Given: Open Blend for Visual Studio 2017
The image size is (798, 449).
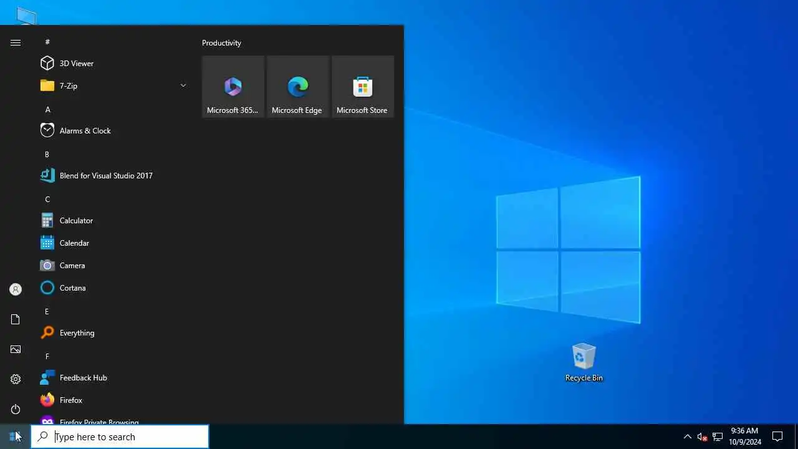Looking at the screenshot, I should click(x=112, y=175).
